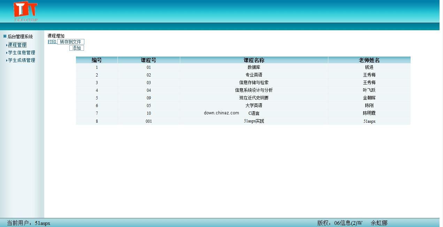The width and height of the screenshot is (443, 227).
Task: Click course number 05
Action: pyautogui.click(x=149, y=106)
